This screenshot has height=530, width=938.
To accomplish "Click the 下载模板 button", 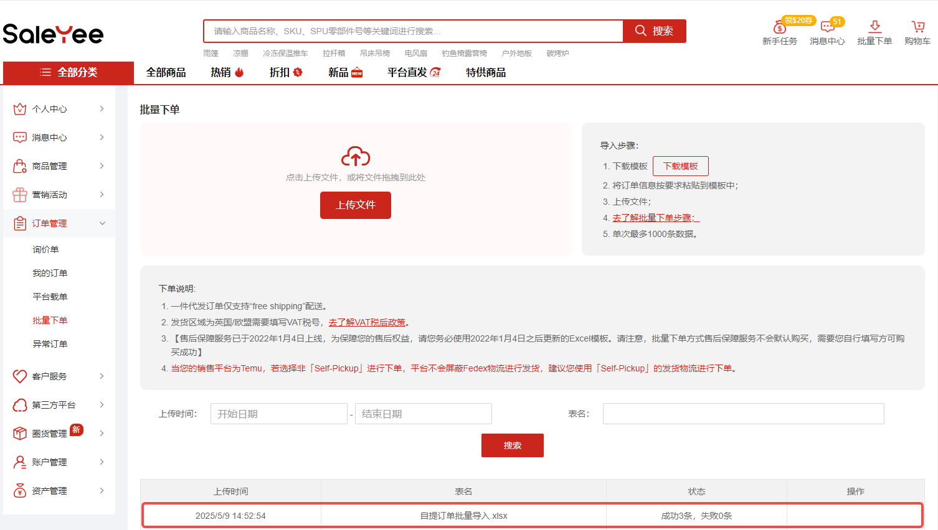I will [680, 166].
